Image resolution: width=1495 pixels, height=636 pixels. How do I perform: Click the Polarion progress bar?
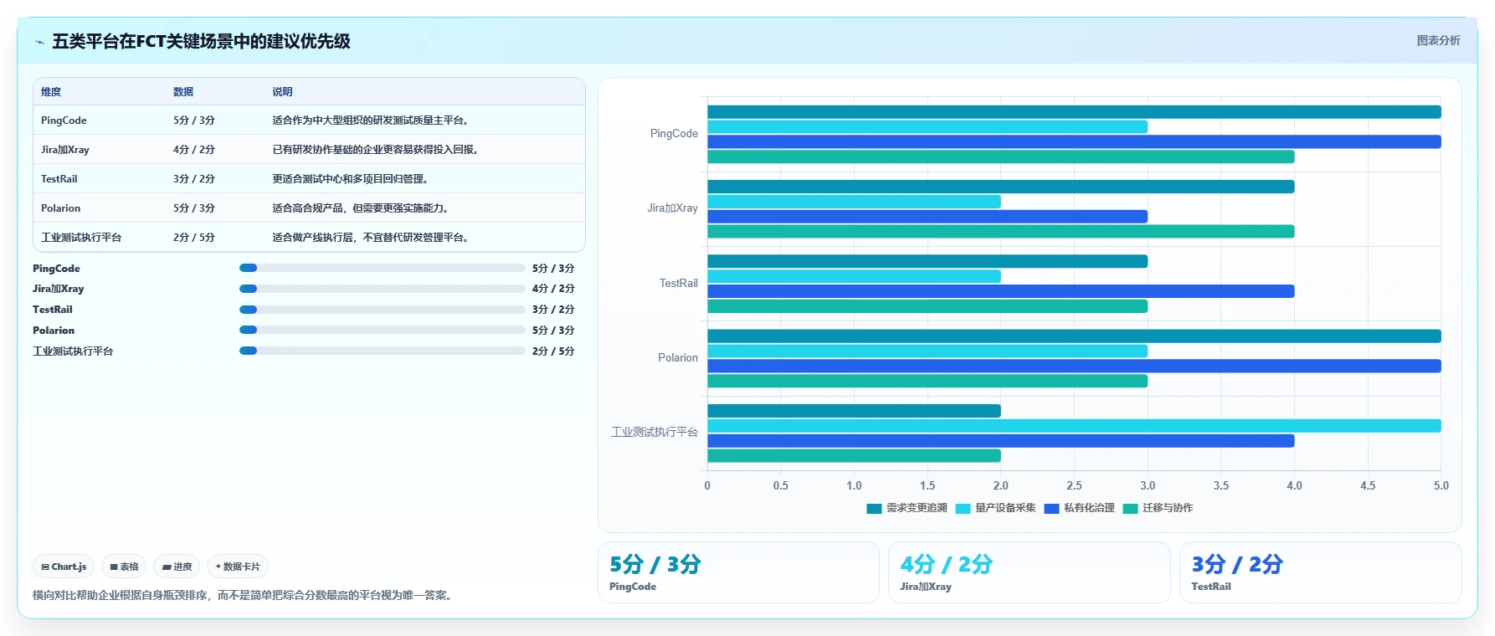coord(383,331)
